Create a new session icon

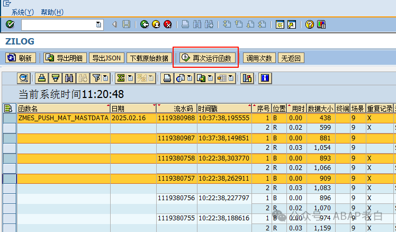tap(280, 24)
